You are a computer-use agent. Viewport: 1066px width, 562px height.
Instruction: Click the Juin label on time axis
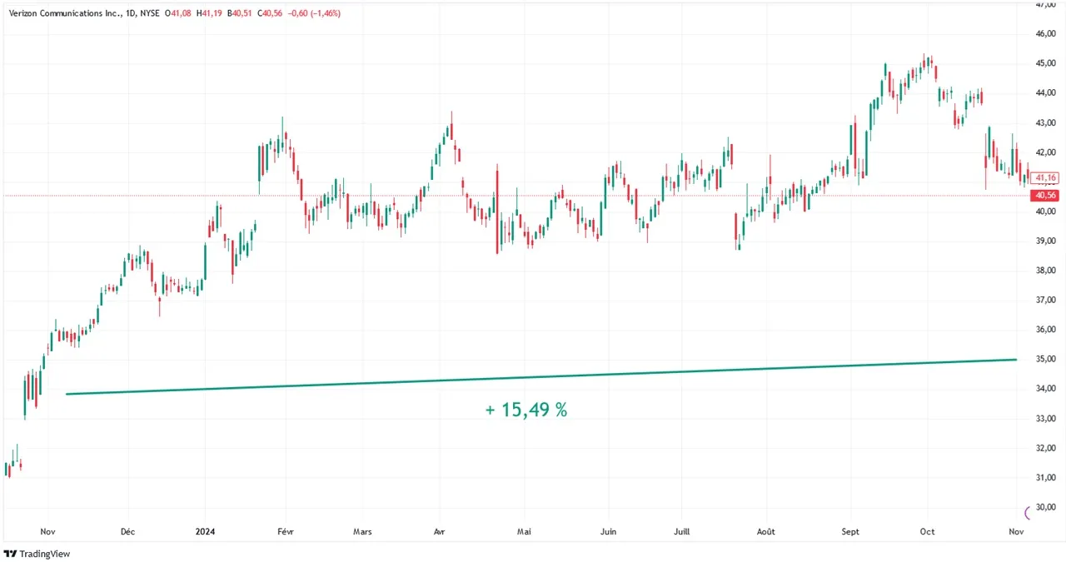[608, 531]
